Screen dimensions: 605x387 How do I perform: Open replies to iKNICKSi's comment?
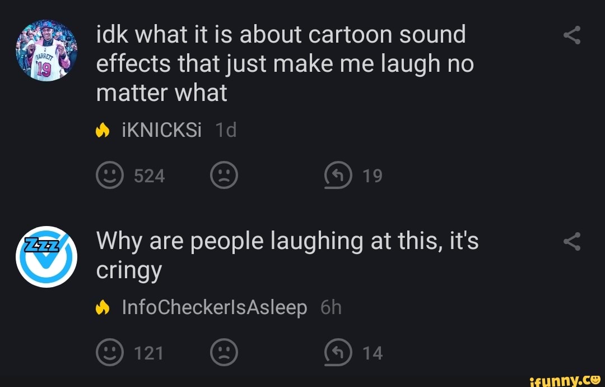pyautogui.click(x=337, y=174)
